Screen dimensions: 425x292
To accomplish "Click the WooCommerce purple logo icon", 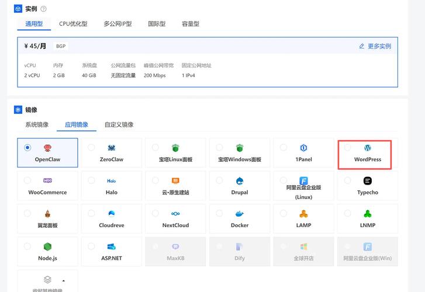I will click(x=47, y=180).
